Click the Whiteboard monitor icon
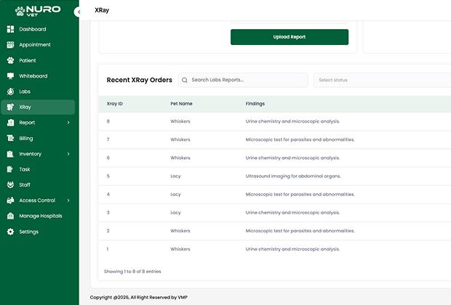This screenshot has height=305, width=451. tap(10, 76)
